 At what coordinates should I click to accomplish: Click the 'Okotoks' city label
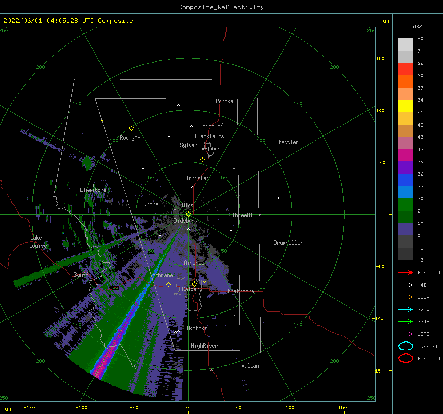[197, 328]
